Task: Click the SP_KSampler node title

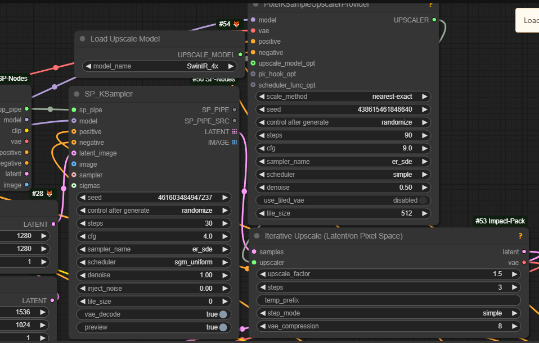Action: [109, 94]
